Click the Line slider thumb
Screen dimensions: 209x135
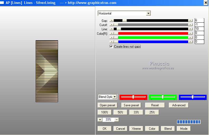tap(119, 29)
